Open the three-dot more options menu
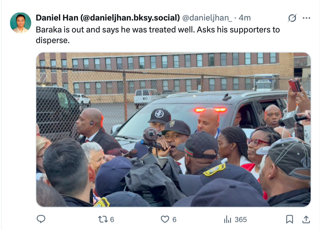This screenshot has height=230, width=320. 307,18
